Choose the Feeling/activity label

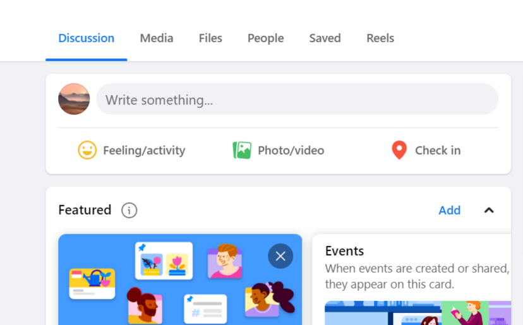[144, 150]
